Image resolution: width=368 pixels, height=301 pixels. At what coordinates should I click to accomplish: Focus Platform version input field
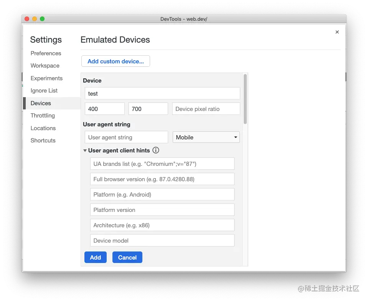(162, 210)
